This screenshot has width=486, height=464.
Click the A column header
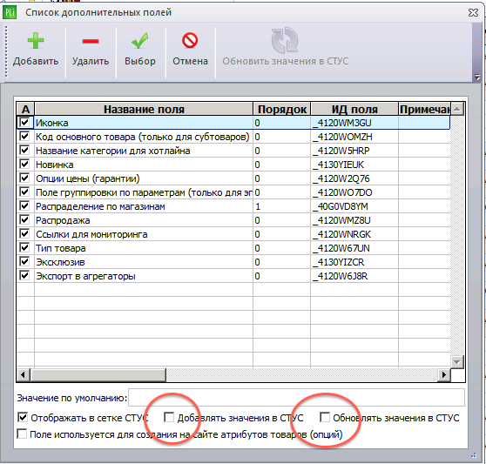point(25,109)
